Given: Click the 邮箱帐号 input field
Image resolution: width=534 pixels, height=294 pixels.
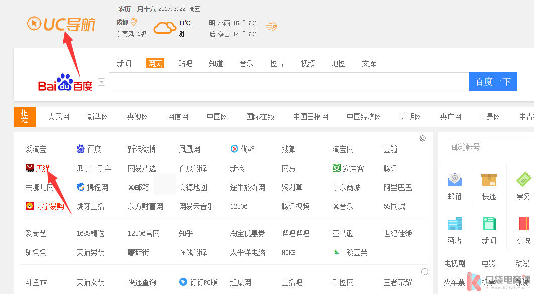Looking at the screenshot, I should (x=489, y=147).
